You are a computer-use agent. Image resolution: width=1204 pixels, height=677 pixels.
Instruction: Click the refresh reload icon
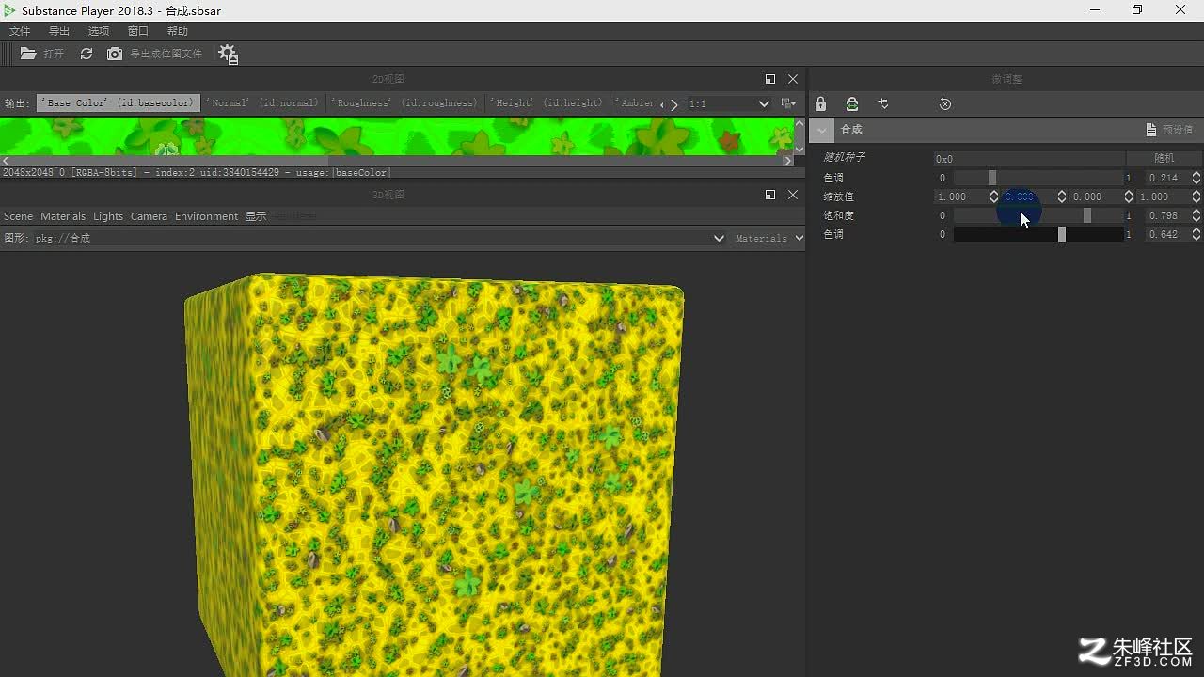(x=87, y=54)
